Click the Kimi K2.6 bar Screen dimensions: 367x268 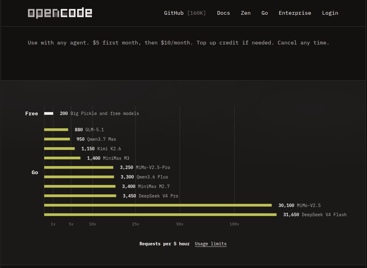[x=59, y=148]
